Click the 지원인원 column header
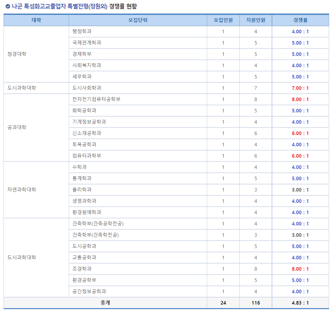This screenshot has height=312, width=332. 256,20
